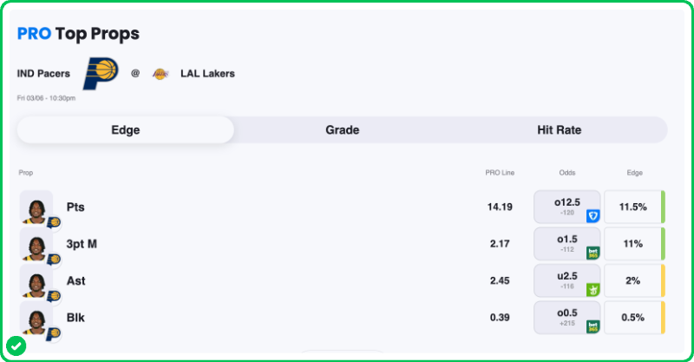Select the o12.5 Pts odds button
This screenshot has width=694, height=362.
point(565,207)
